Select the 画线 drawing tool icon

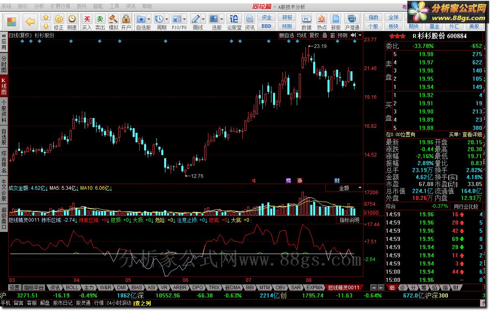click(x=196, y=19)
